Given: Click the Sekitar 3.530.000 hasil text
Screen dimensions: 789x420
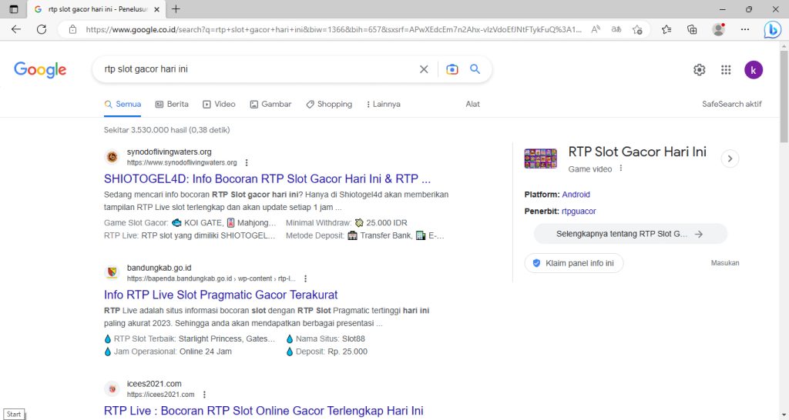Looking at the screenshot, I should 166,130.
